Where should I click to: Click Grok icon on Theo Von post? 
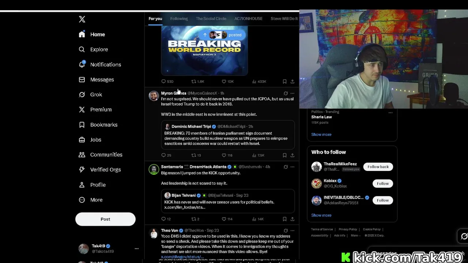click(286, 231)
